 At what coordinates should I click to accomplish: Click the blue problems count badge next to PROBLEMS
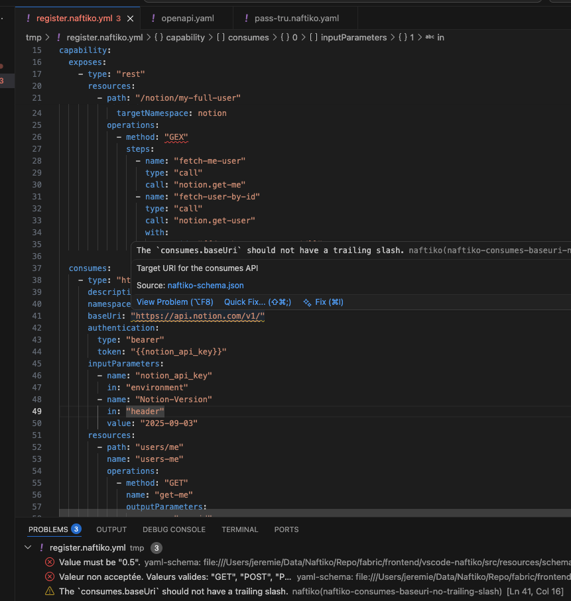coord(75,529)
